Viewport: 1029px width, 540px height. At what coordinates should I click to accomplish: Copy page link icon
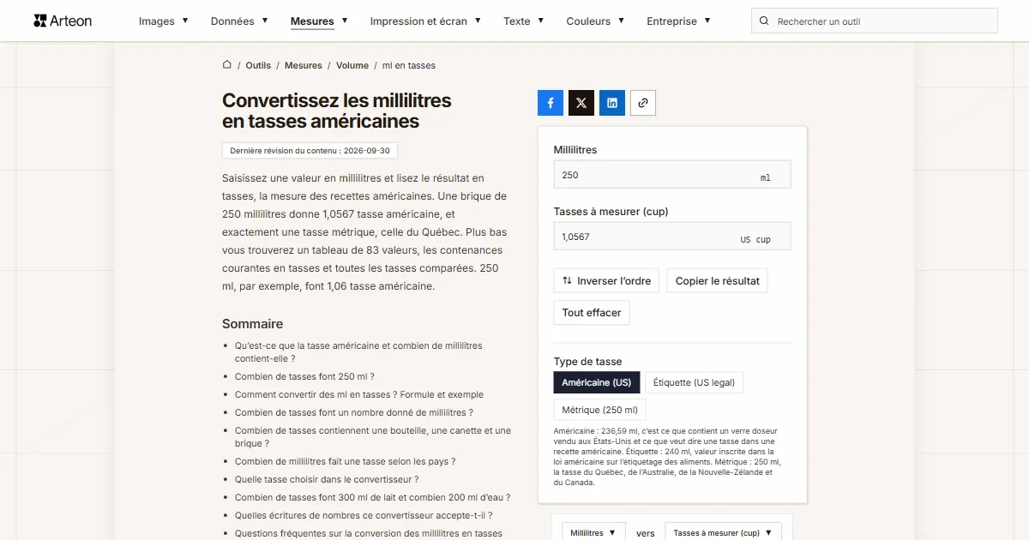tap(643, 103)
